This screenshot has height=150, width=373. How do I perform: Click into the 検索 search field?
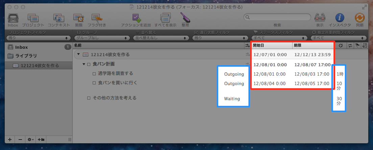pyautogui.click(x=277, y=17)
